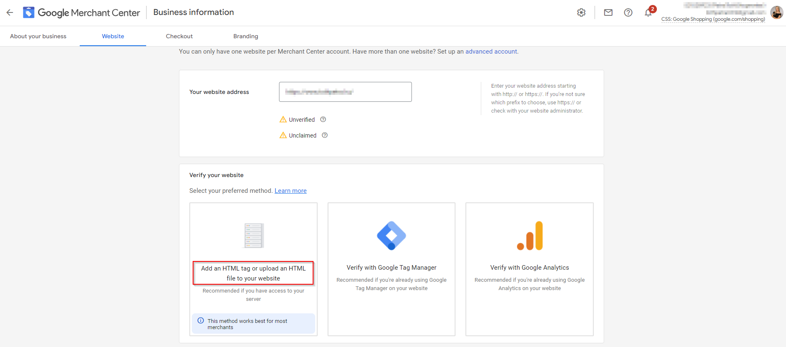Open the help question mark icon
Screen dimensions: 786x347
628,12
